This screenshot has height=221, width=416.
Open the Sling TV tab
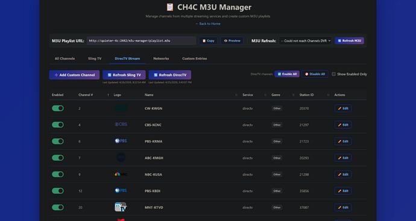(x=95, y=59)
